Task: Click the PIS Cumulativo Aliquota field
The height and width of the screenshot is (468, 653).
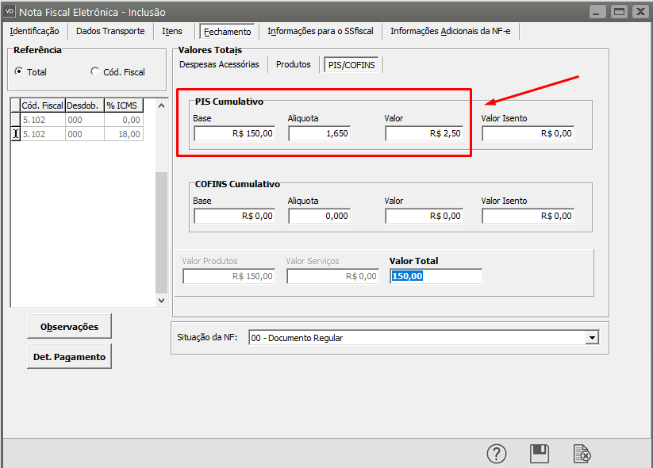Action: [320, 134]
